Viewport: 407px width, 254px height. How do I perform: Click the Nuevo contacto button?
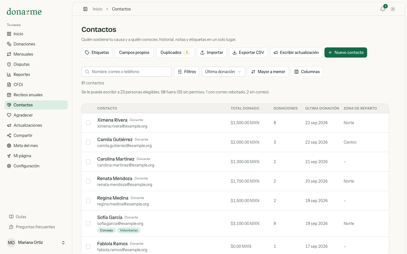click(346, 52)
